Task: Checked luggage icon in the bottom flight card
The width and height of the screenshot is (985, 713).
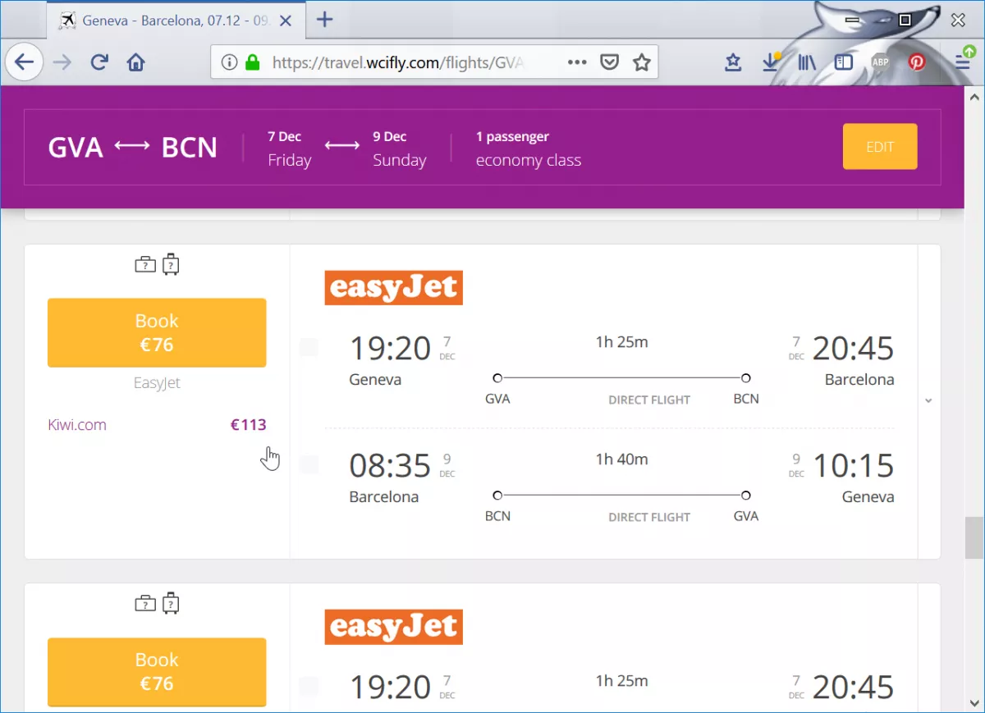Action: coord(171,603)
